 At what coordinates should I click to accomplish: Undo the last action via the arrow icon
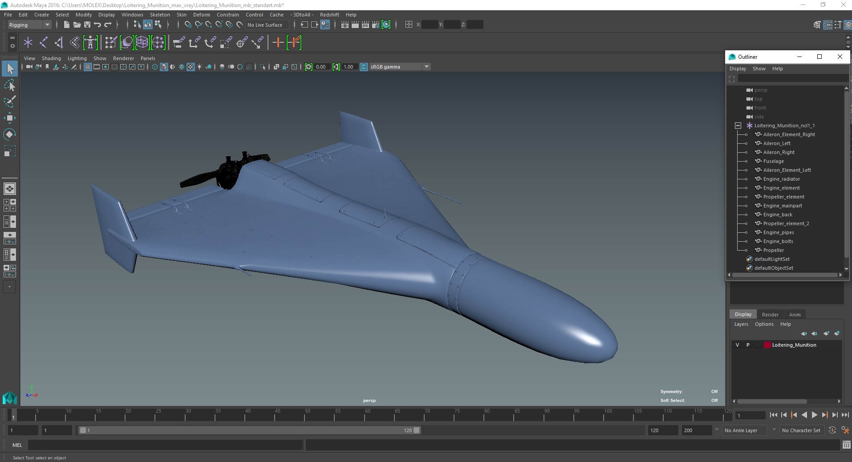(x=97, y=25)
